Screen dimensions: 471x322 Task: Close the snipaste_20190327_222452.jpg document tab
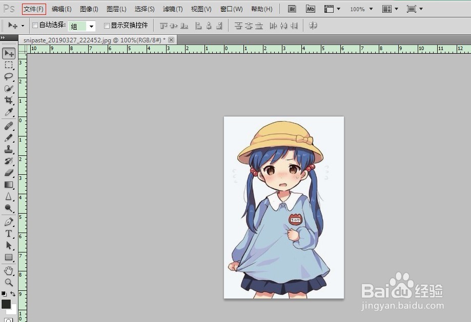click(171, 40)
